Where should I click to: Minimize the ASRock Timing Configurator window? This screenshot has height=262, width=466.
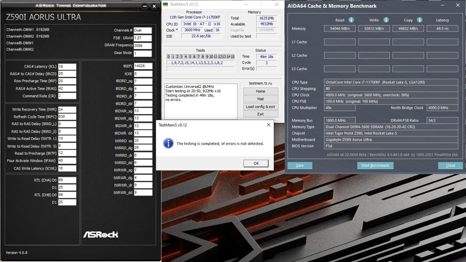(x=144, y=6)
